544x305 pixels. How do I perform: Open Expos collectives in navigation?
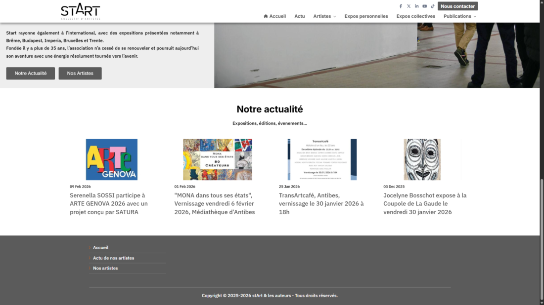pyautogui.click(x=415, y=16)
